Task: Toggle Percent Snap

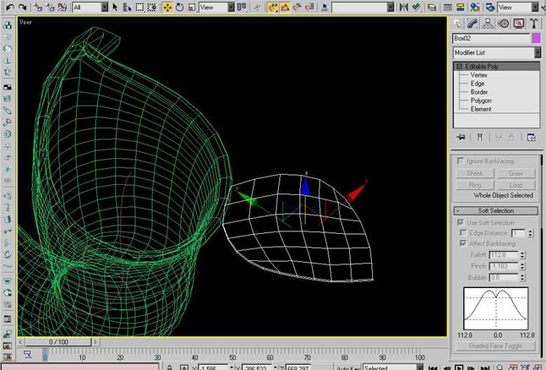Action: [x=297, y=7]
